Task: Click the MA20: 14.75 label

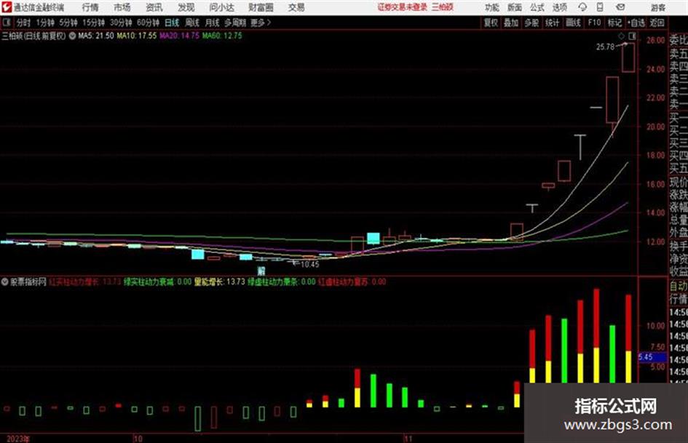Action: coord(179,36)
